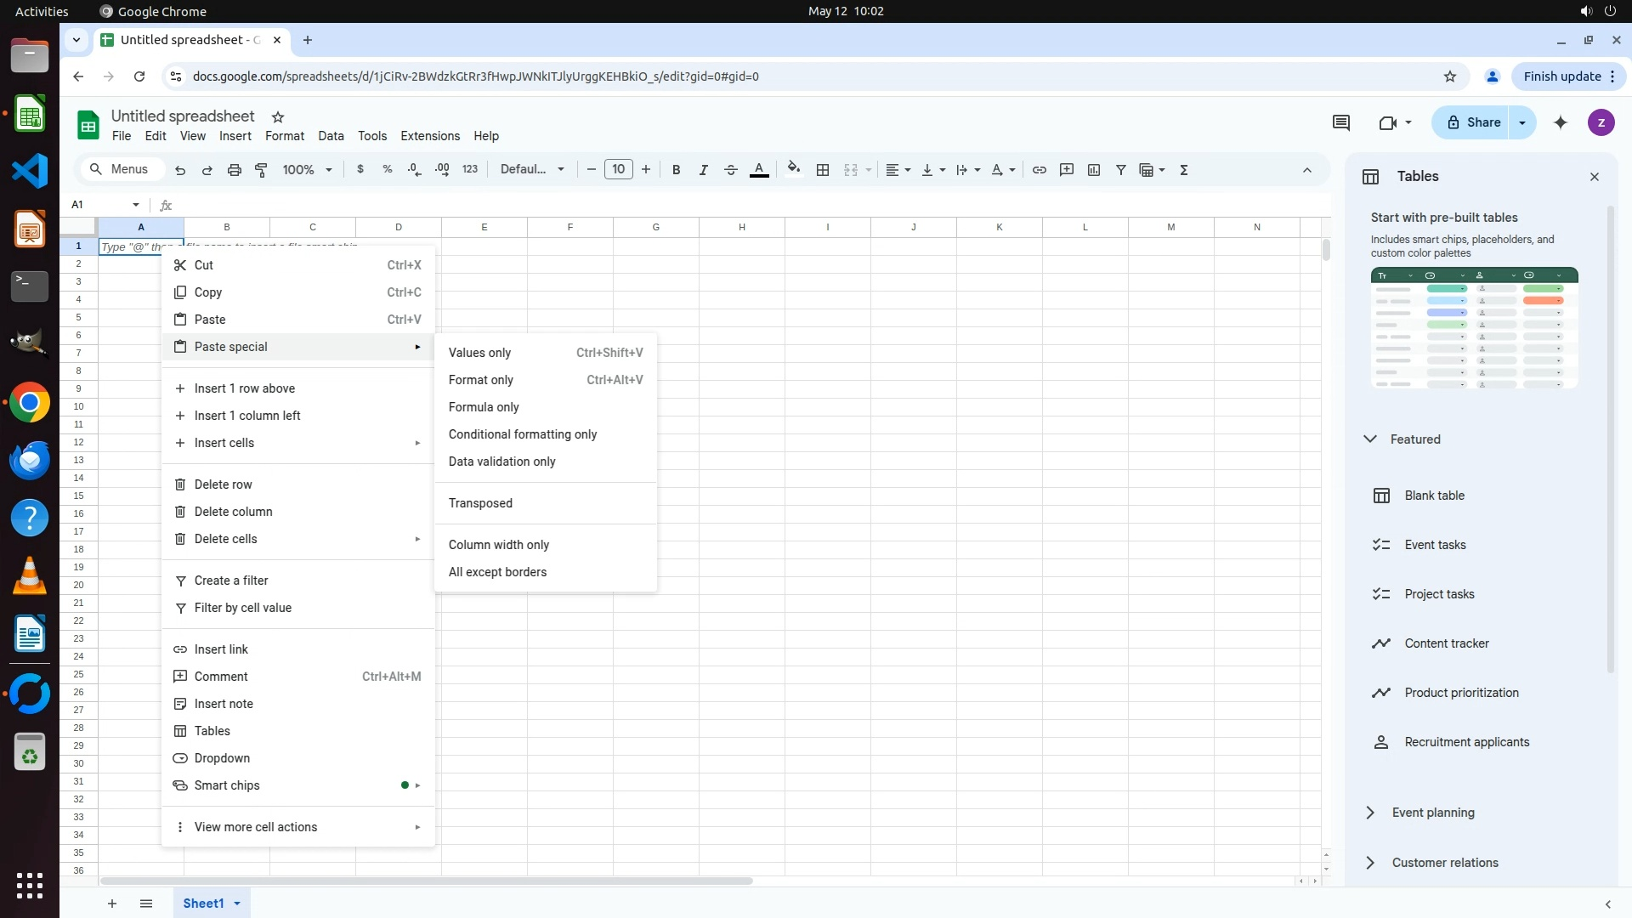Click the insert chart icon

[1094, 170]
